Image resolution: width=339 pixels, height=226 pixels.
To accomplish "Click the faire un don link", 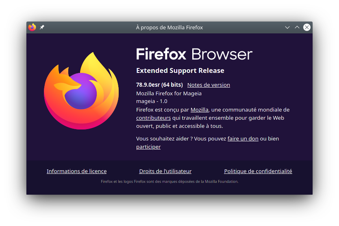I will (243, 139).
